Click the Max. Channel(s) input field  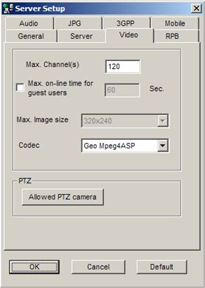pyautogui.click(x=123, y=67)
